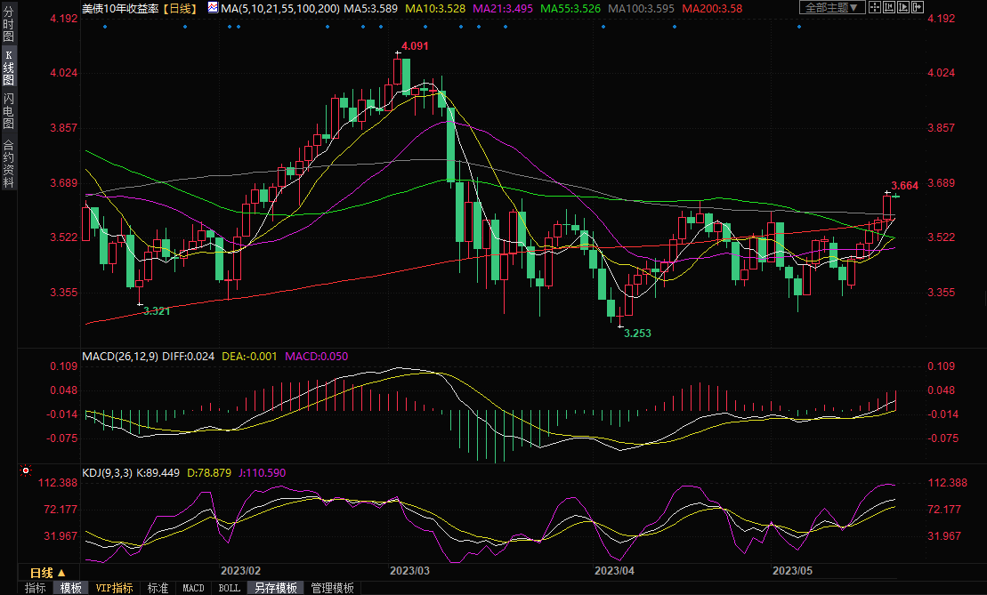Screen dimensions: 987x595
Task: Toggle the 模板 bottom tab
Action: [71, 588]
